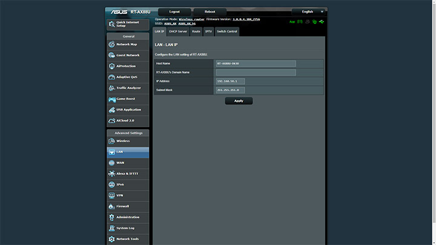Select the Firewall menu label
Screen dimensions: 436x245
pos(122,206)
